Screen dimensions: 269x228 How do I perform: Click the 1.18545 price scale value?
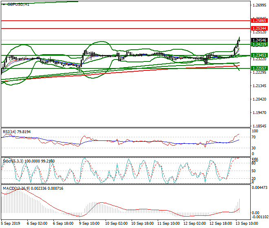point(259,126)
